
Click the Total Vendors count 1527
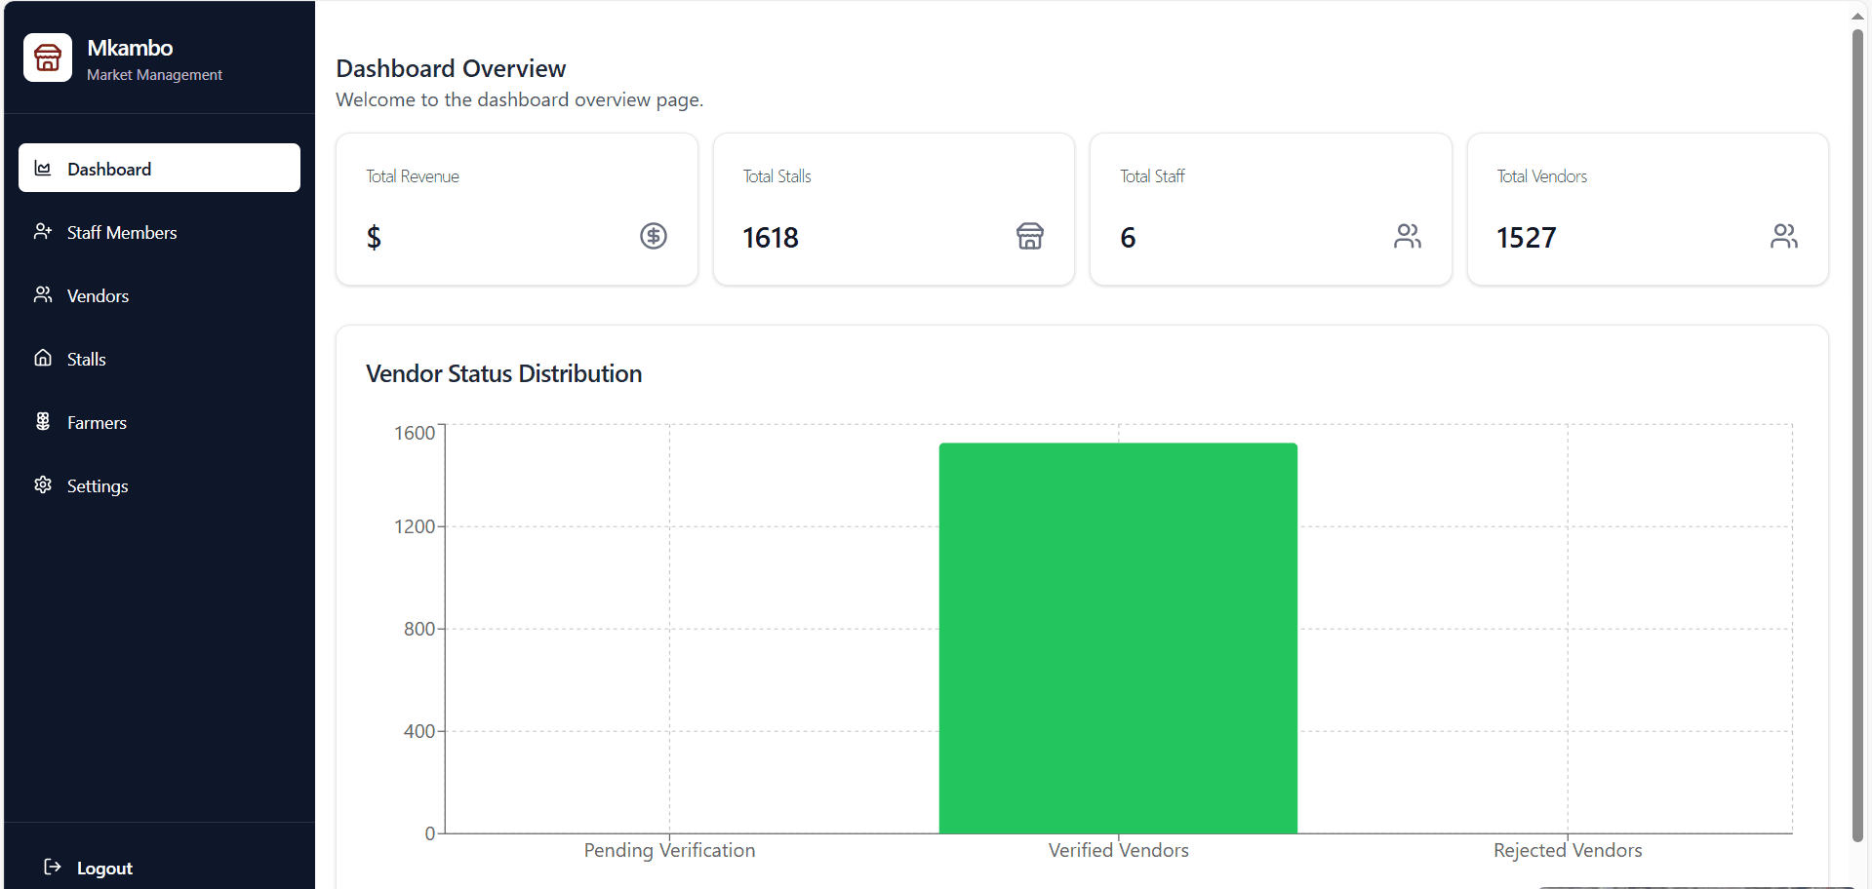pos(1526,238)
